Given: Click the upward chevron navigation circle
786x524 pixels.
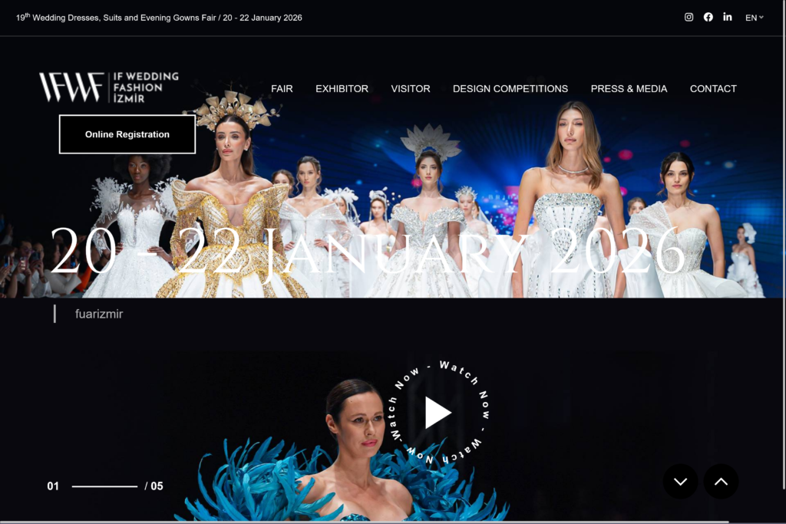Looking at the screenshot, I should tap(720, 481).
